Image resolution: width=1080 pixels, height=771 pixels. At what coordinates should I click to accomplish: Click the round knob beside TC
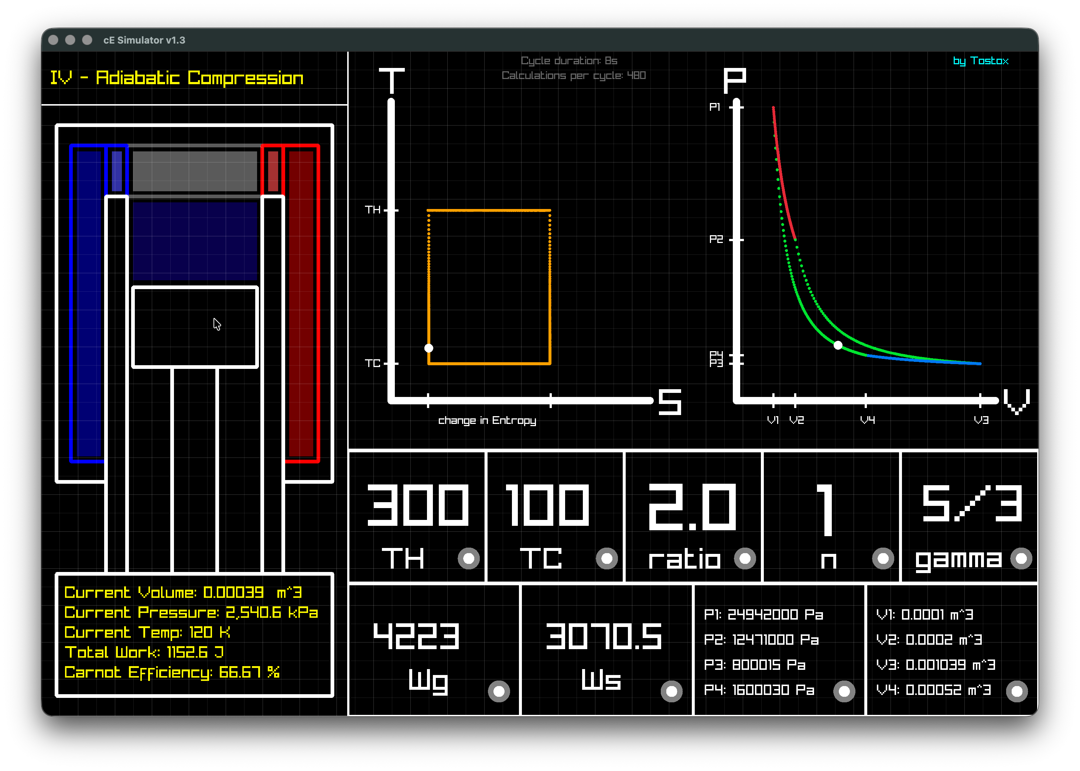click(606, 558)
